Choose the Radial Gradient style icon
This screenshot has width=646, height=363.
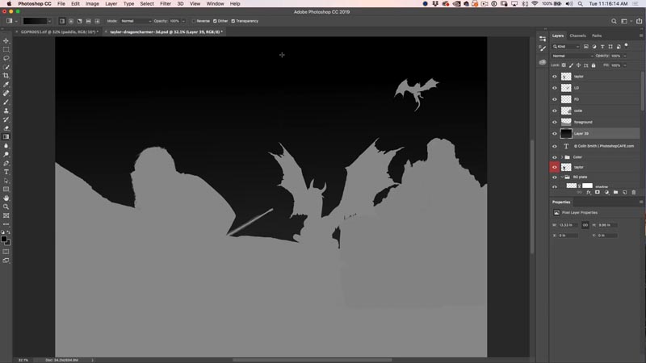71,21
